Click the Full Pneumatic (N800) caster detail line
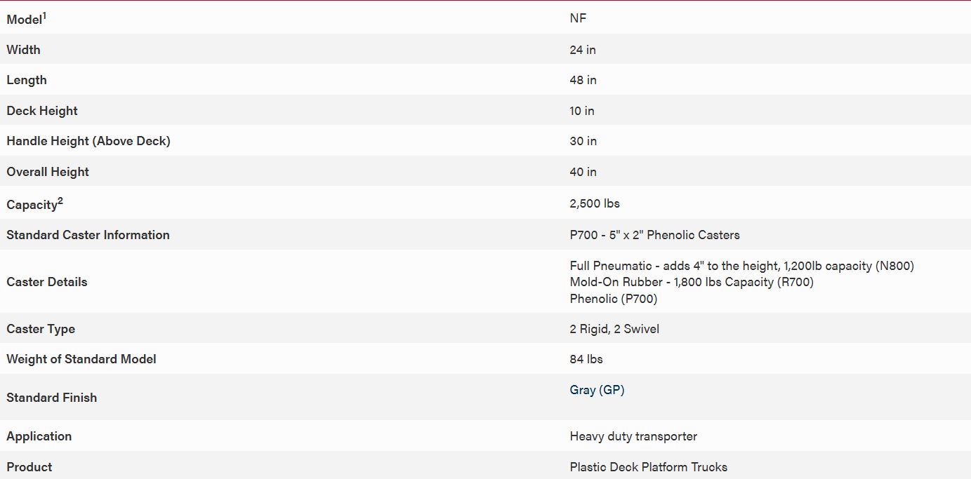The width and height of the screenshot is (971, 479). [x=741, y=266]
